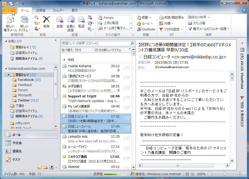Screen dimensions: 249x179
Task: Switch to the フォルダー tab
Action: (58, 10)
